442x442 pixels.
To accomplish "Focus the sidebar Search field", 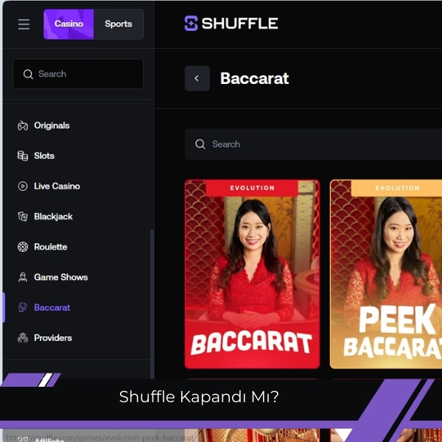I will click(78, 74).
